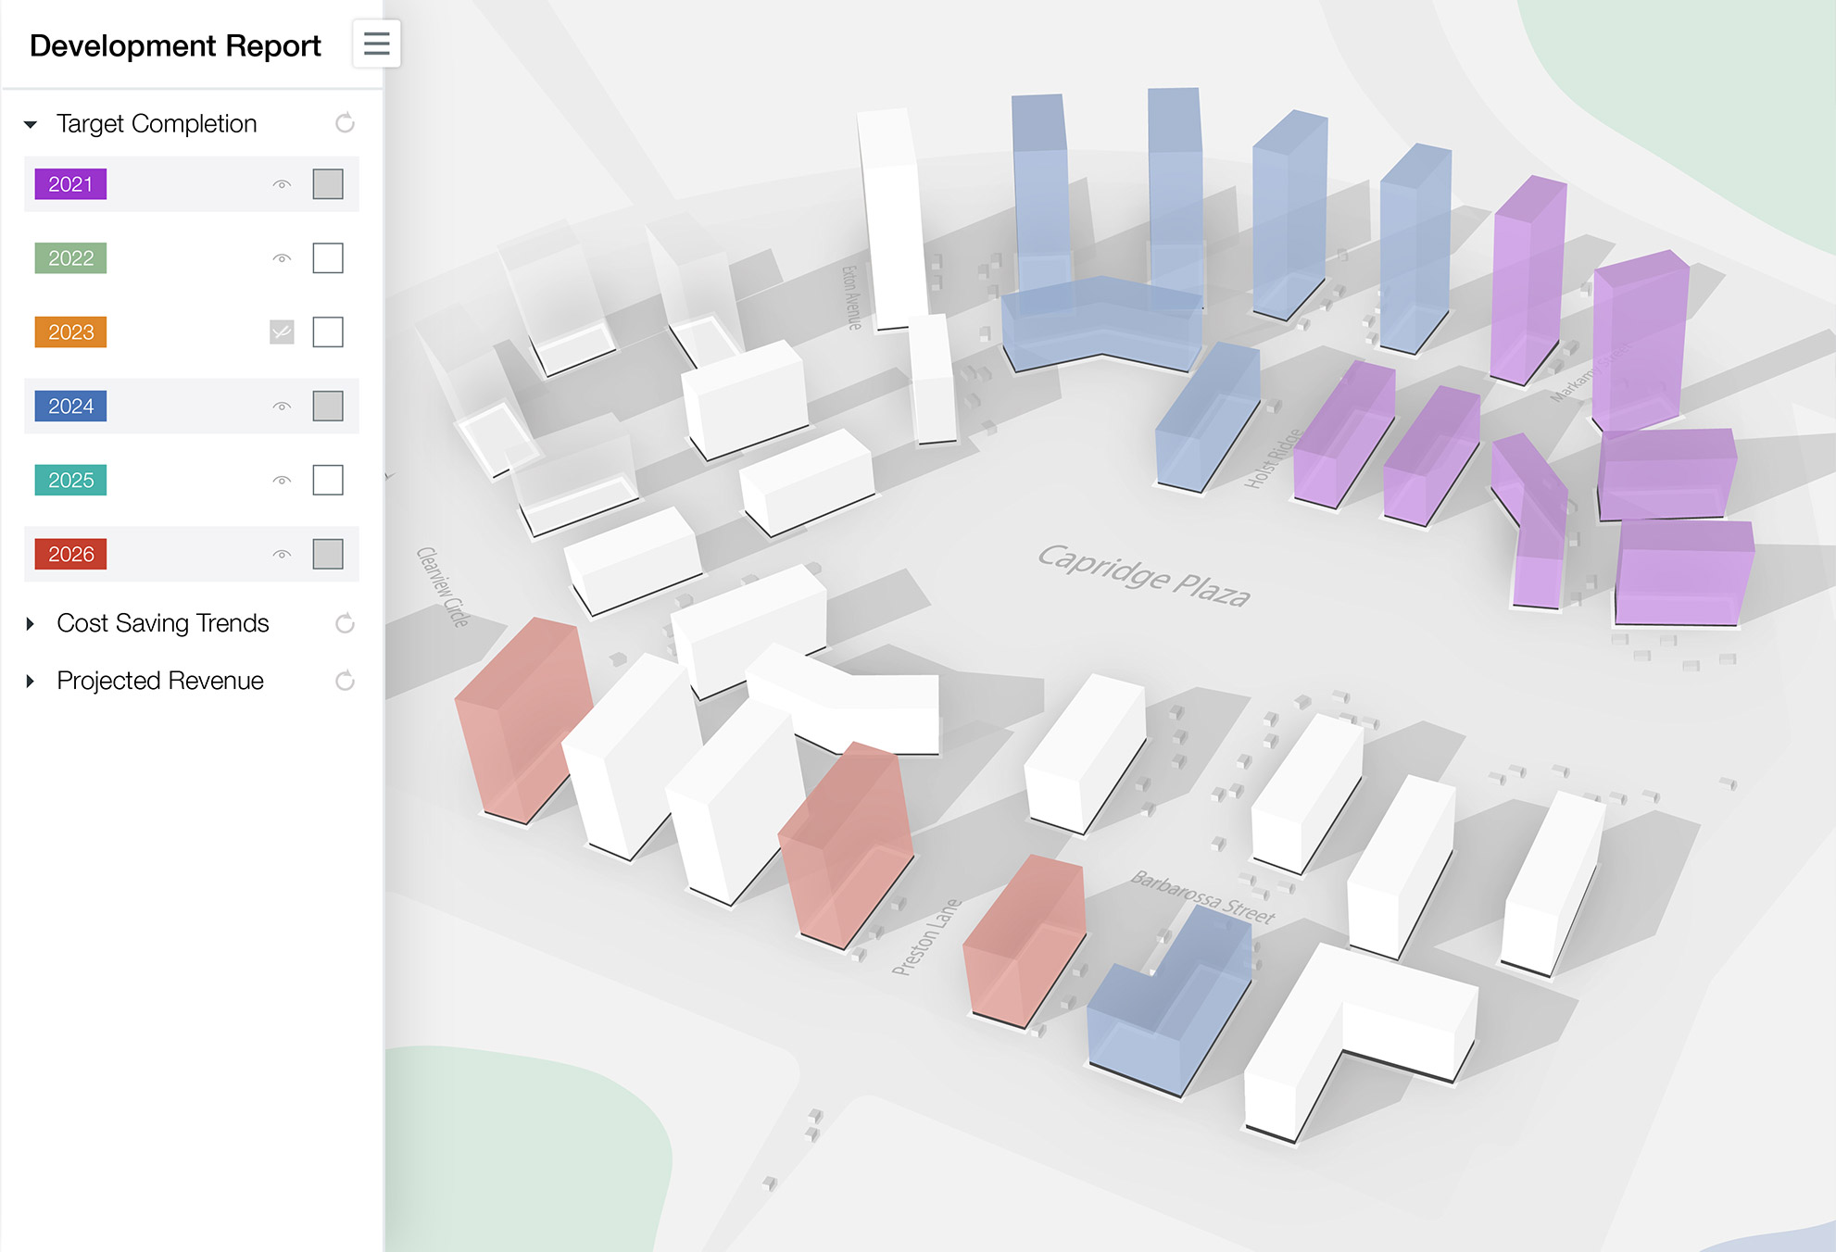Collapse the Target Completion section
1836x1252 pixels.
coord(31,124)
